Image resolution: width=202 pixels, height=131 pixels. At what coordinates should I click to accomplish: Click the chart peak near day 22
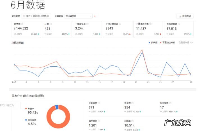click(142, 50)
